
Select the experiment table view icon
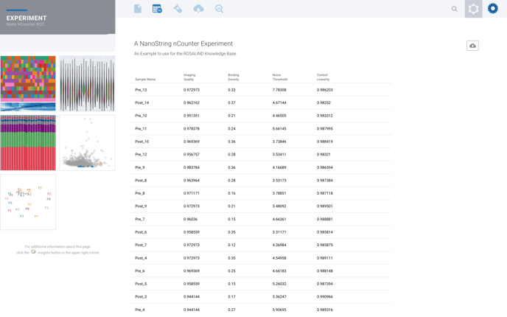[x=157, y=9]
